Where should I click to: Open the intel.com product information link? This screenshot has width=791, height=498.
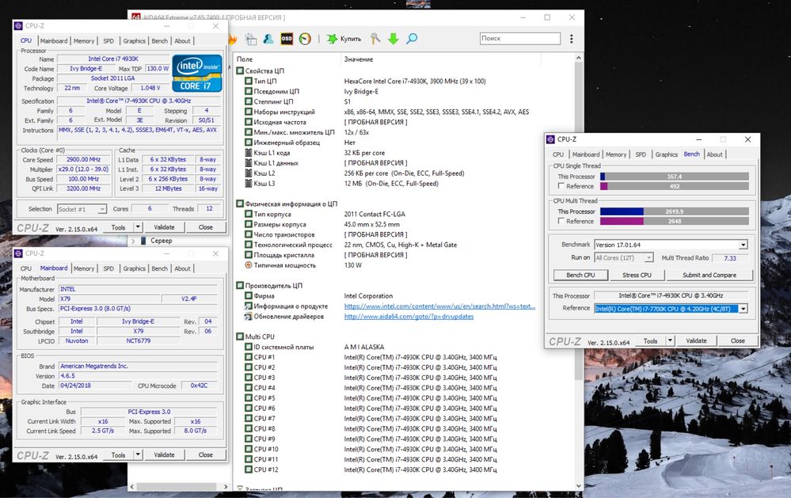[x=439, y=306]
